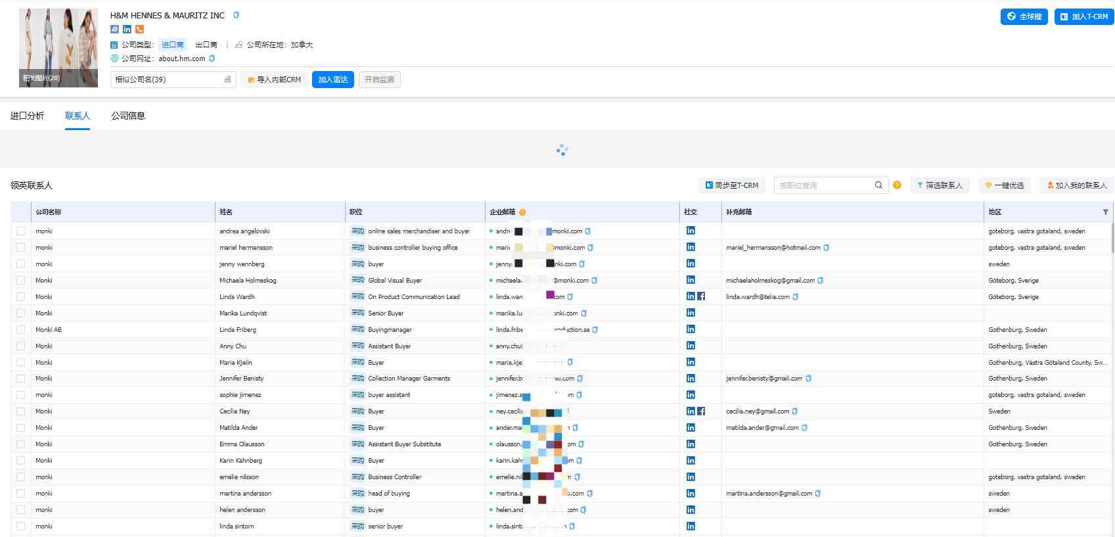Click the contact table vertical scrollbar
Viewport: 1115px width, 537px height.
(1112, 237)
